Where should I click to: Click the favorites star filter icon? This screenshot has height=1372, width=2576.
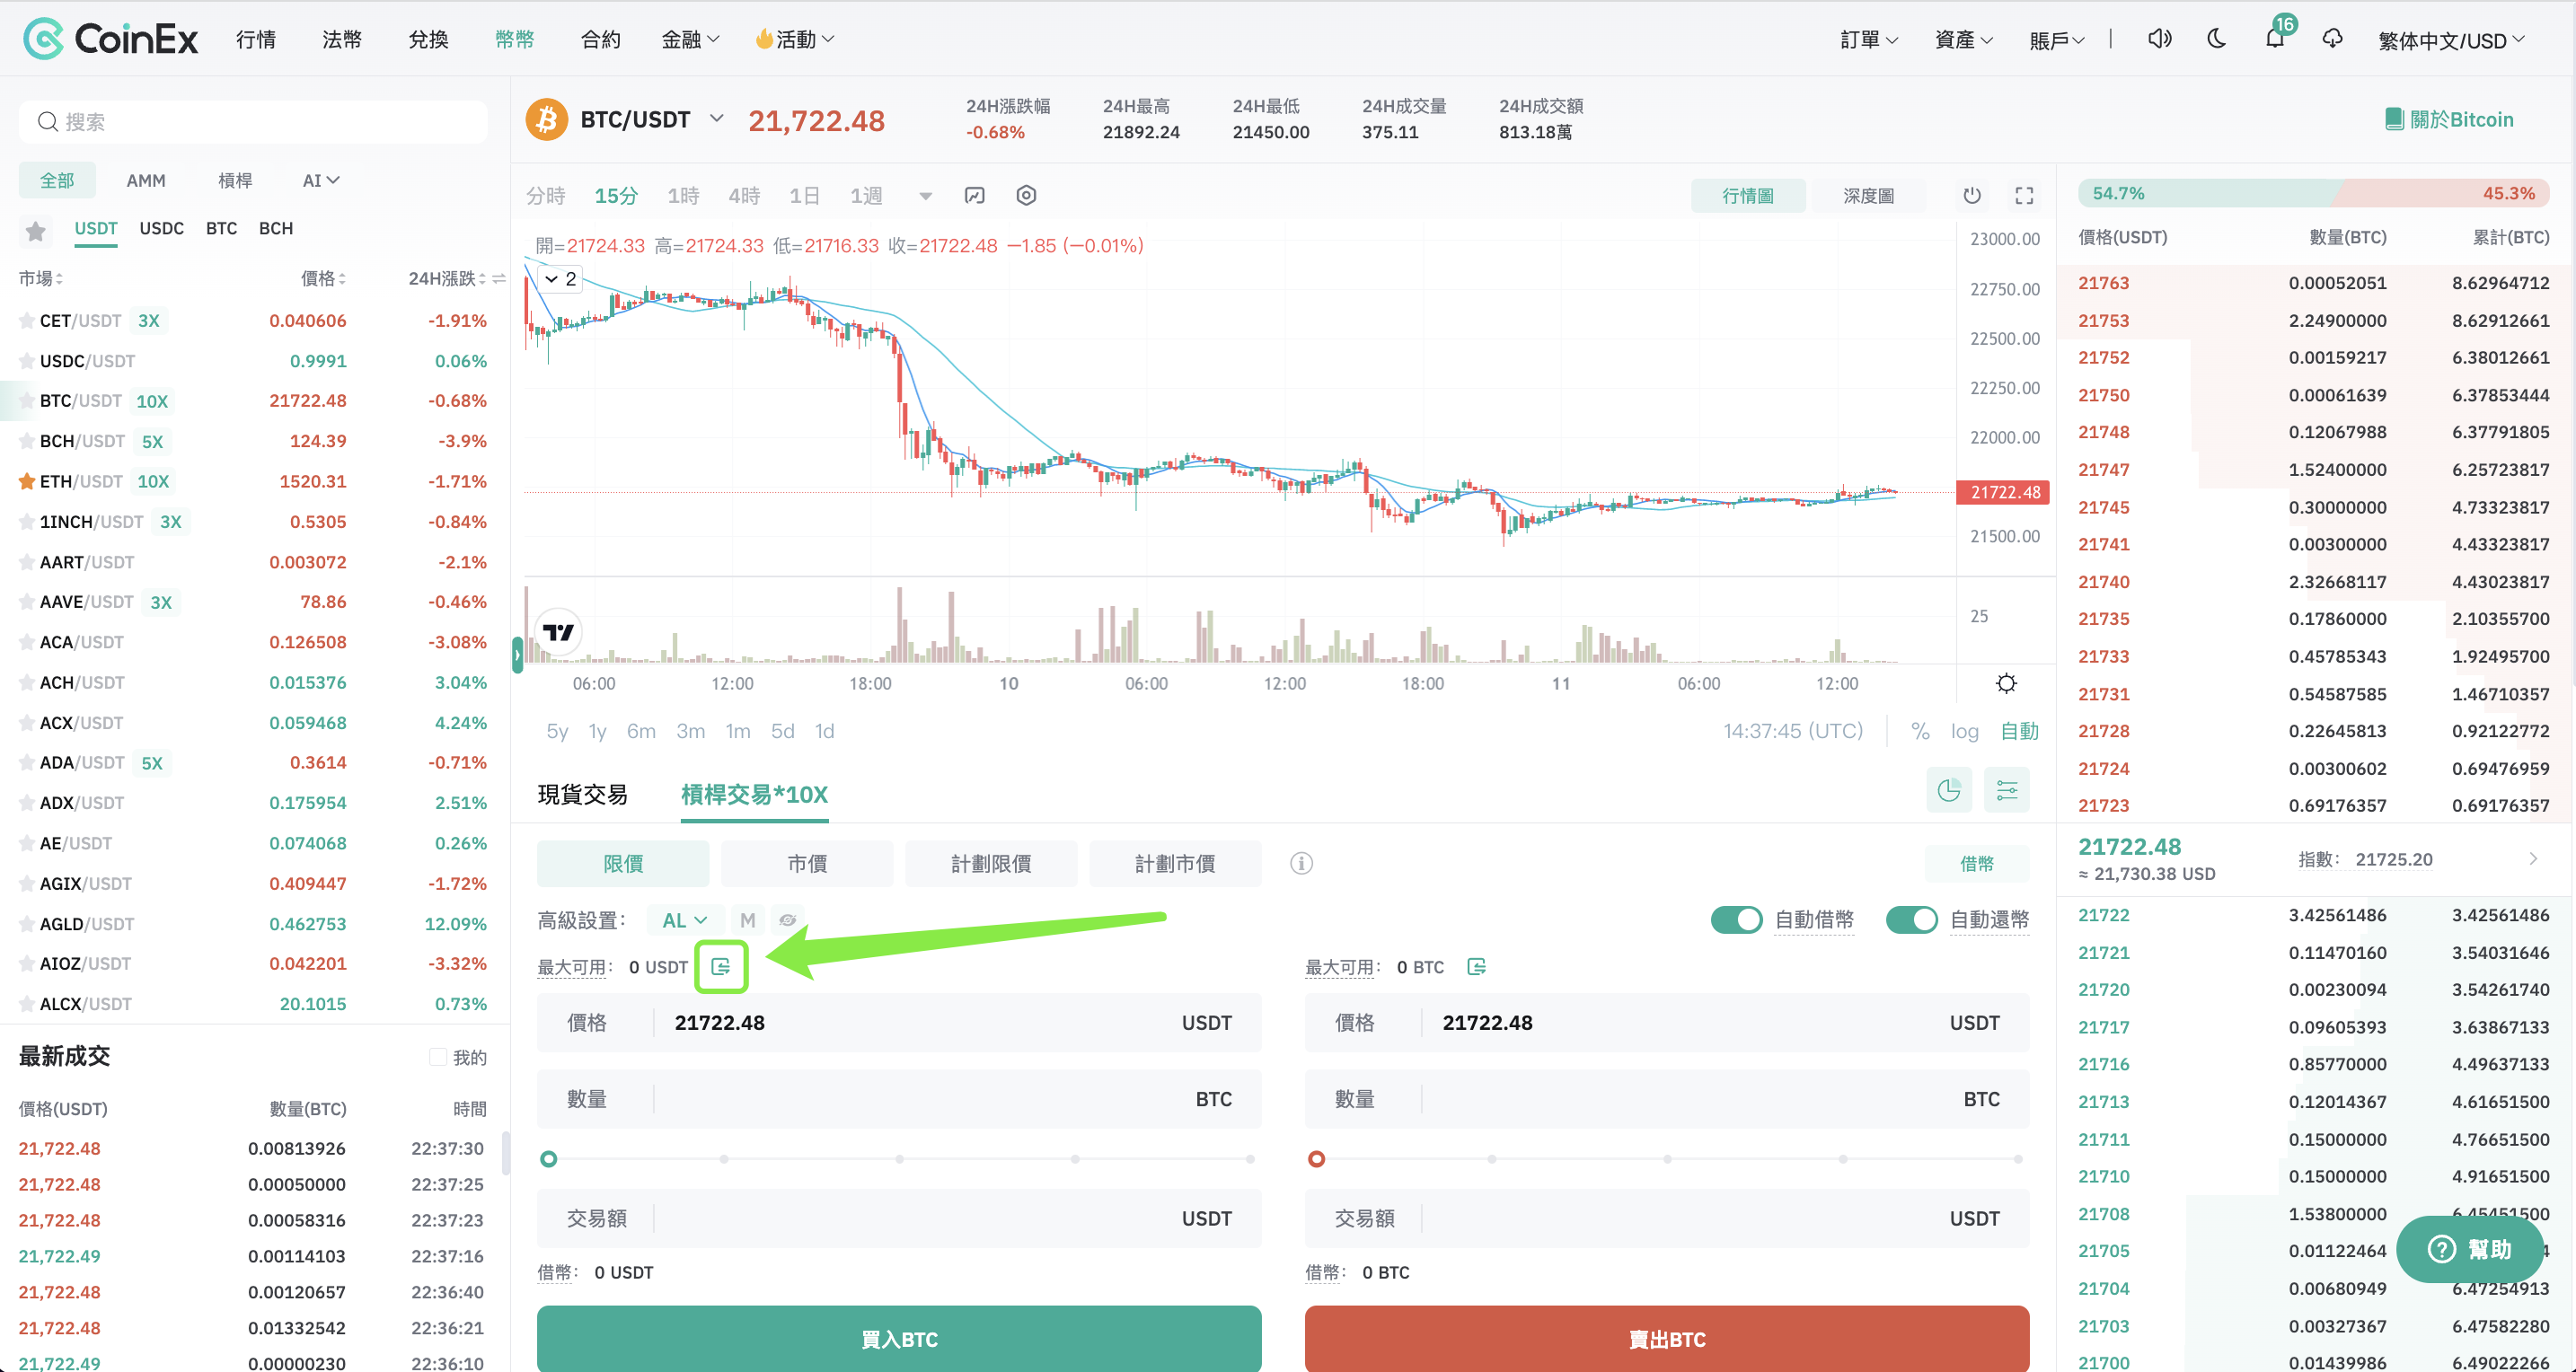[36, 231]
